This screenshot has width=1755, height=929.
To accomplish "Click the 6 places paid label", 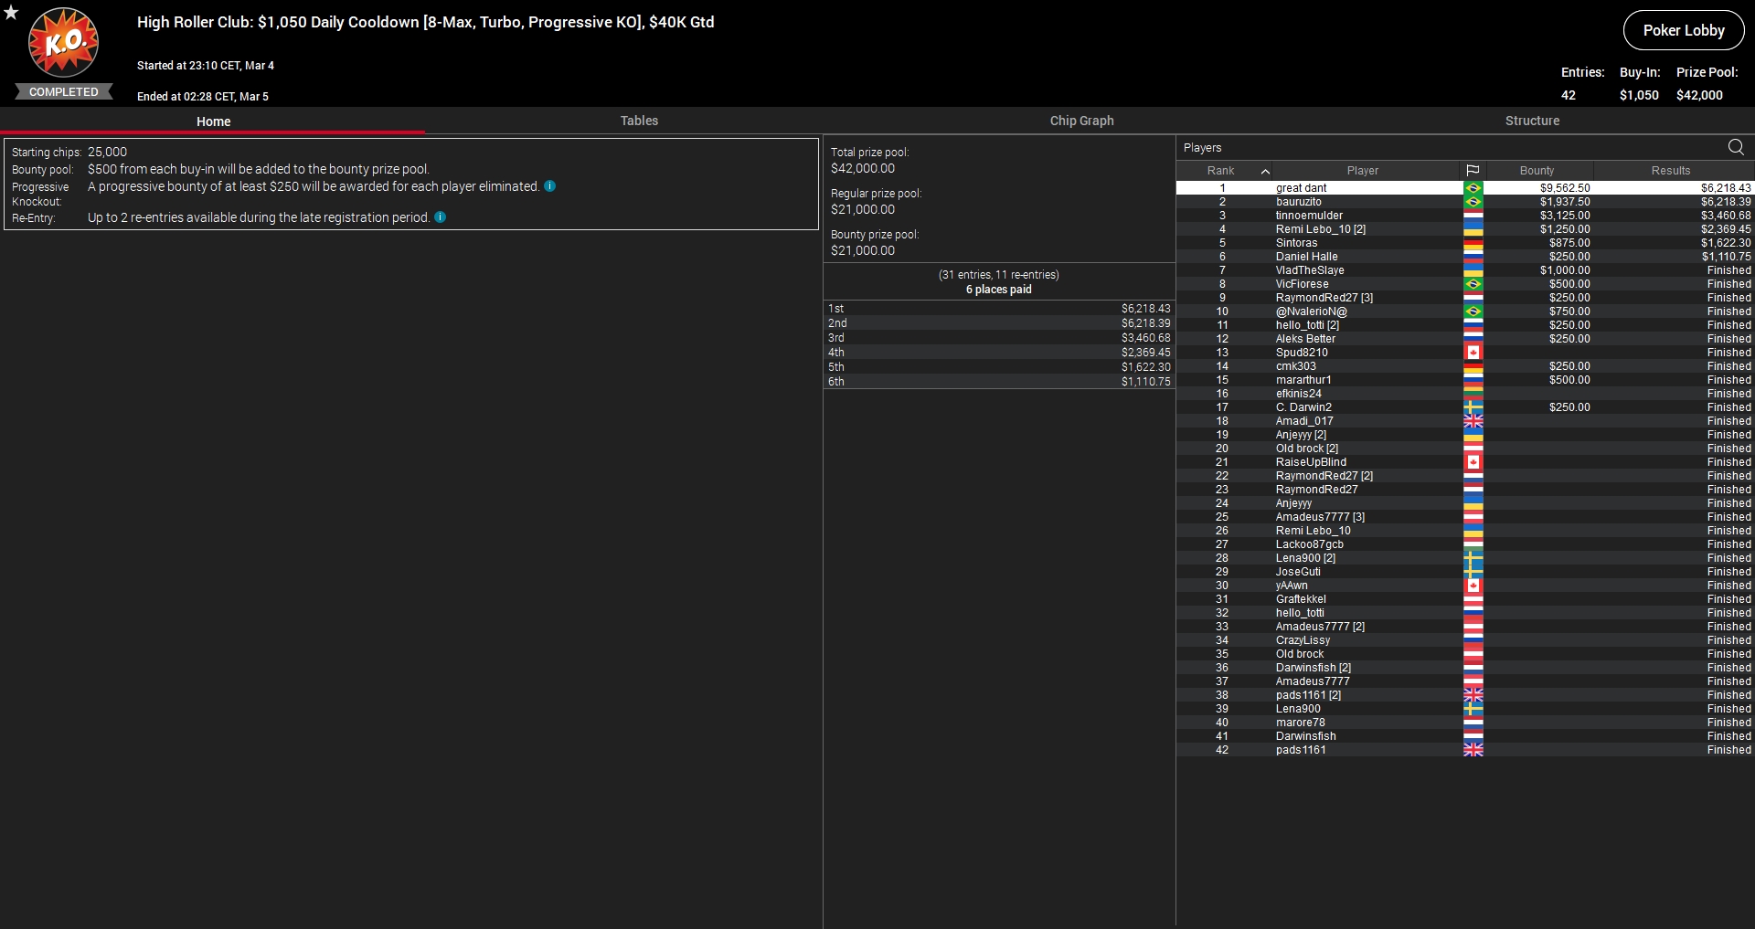I will (998, 290).
